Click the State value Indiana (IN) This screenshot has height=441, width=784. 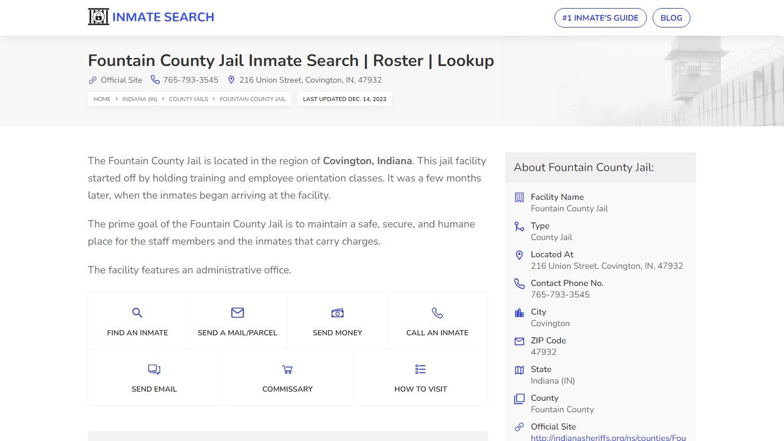click(x=553, y=381)
